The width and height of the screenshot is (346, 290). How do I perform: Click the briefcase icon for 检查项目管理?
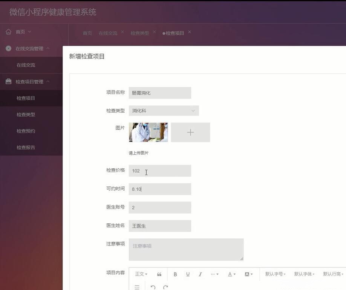(x=7, y=81)
